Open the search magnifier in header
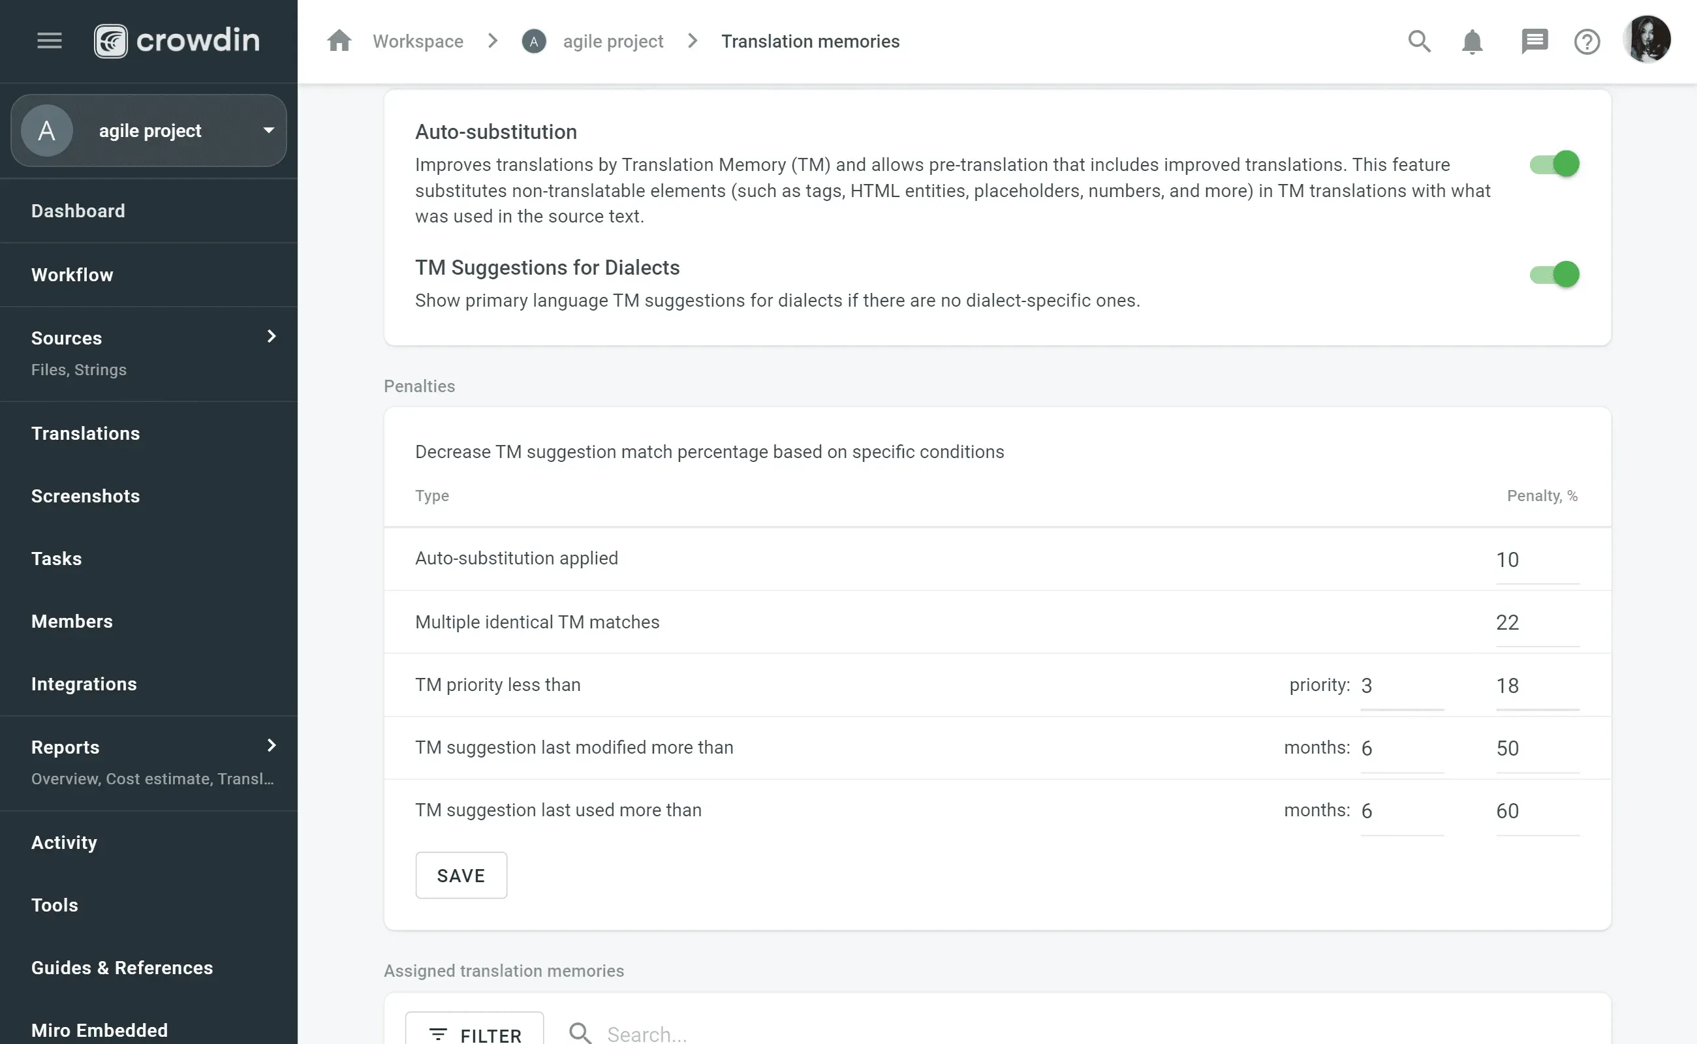Screen dimensions: 1697x1044 [1419, 41]
